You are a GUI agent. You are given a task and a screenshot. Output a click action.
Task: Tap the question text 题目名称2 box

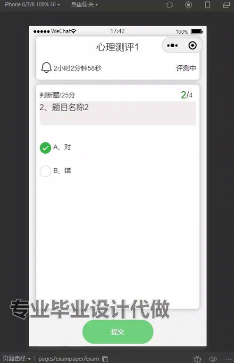click(x=118, y=113)
